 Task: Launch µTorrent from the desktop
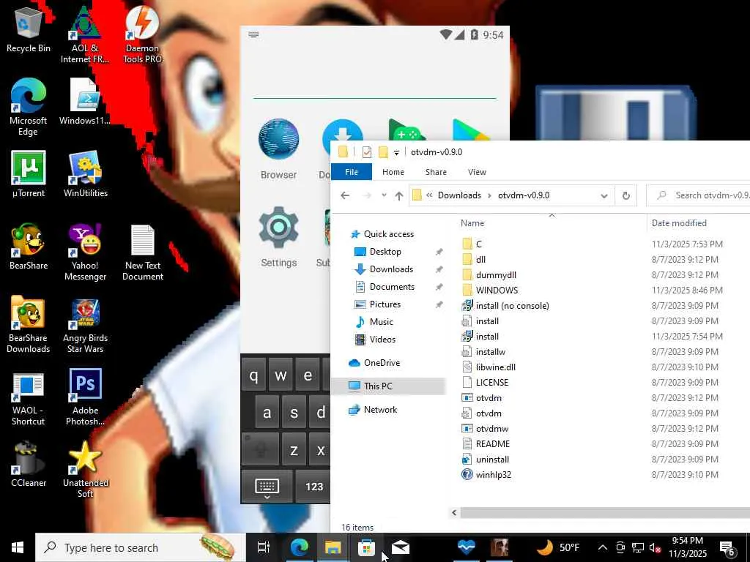point(29,174)
